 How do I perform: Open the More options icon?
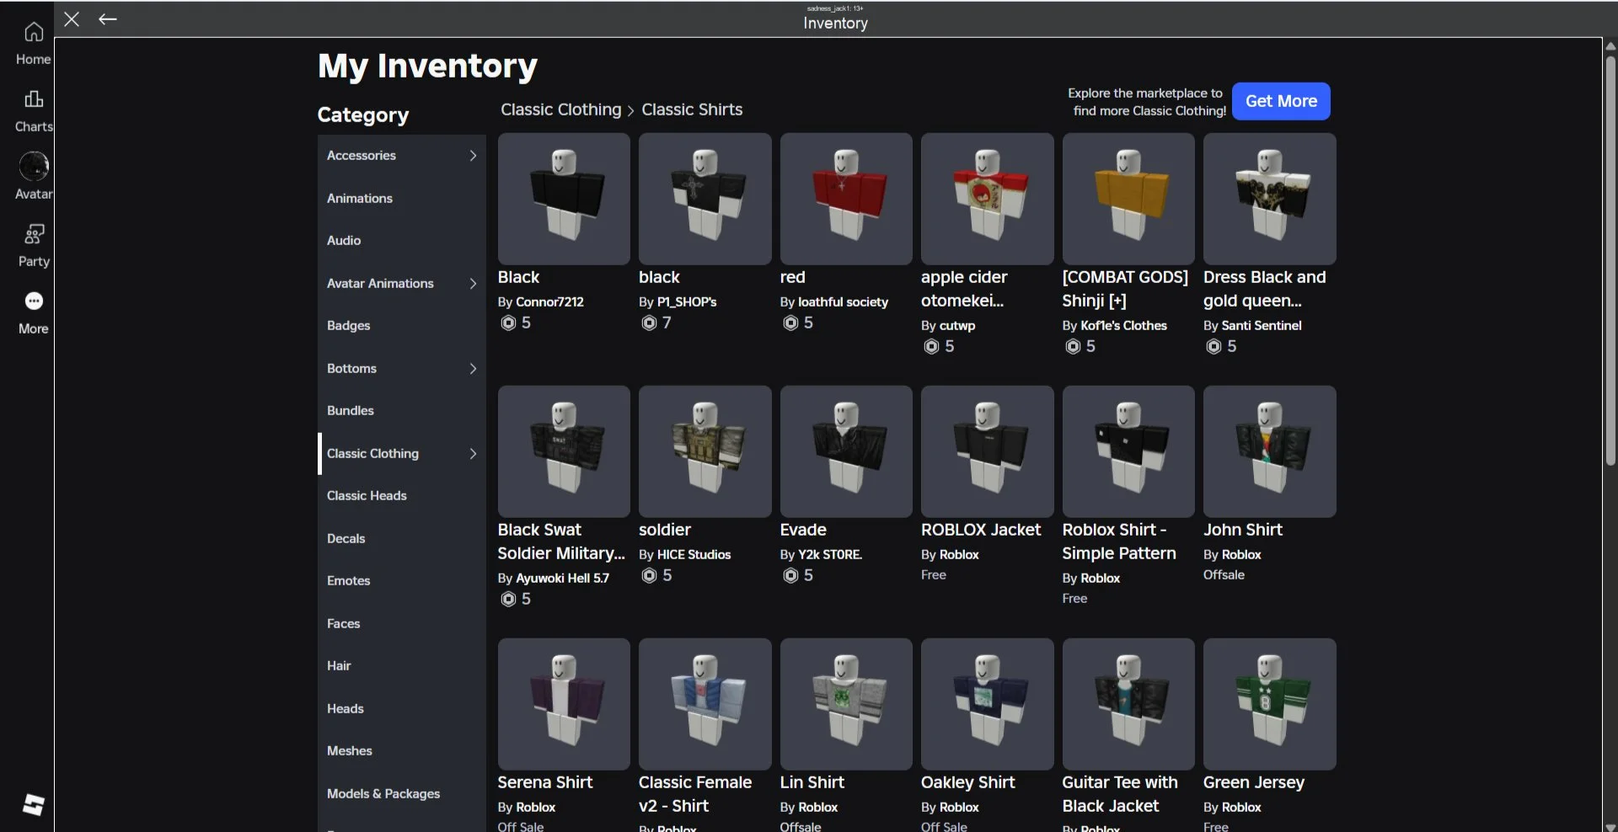coord(34,301)
